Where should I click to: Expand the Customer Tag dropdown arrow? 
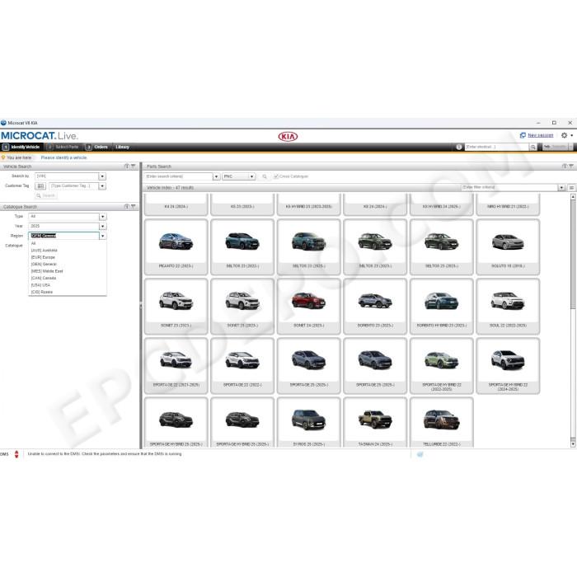[102, 186]
